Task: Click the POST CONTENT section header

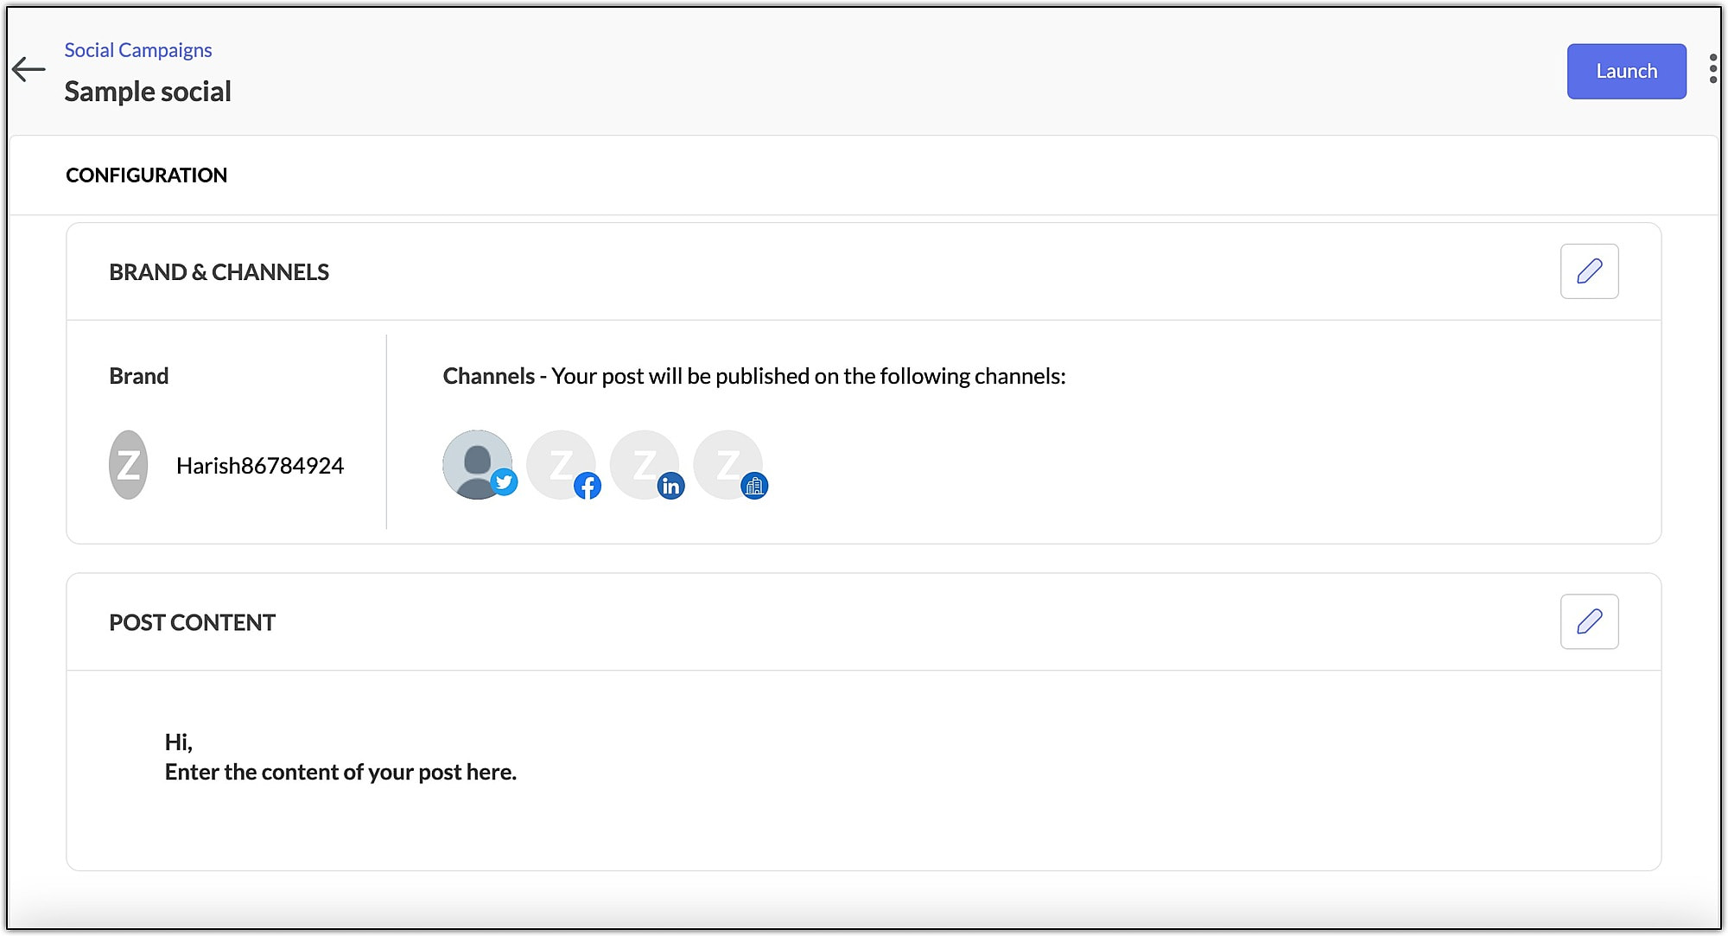Action: point(192,622)
